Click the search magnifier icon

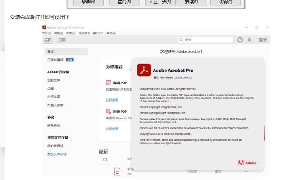click(181, 40)
